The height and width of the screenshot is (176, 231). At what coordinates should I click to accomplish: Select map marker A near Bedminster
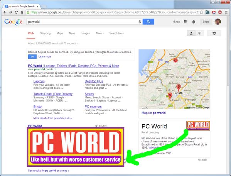(170, 96)
